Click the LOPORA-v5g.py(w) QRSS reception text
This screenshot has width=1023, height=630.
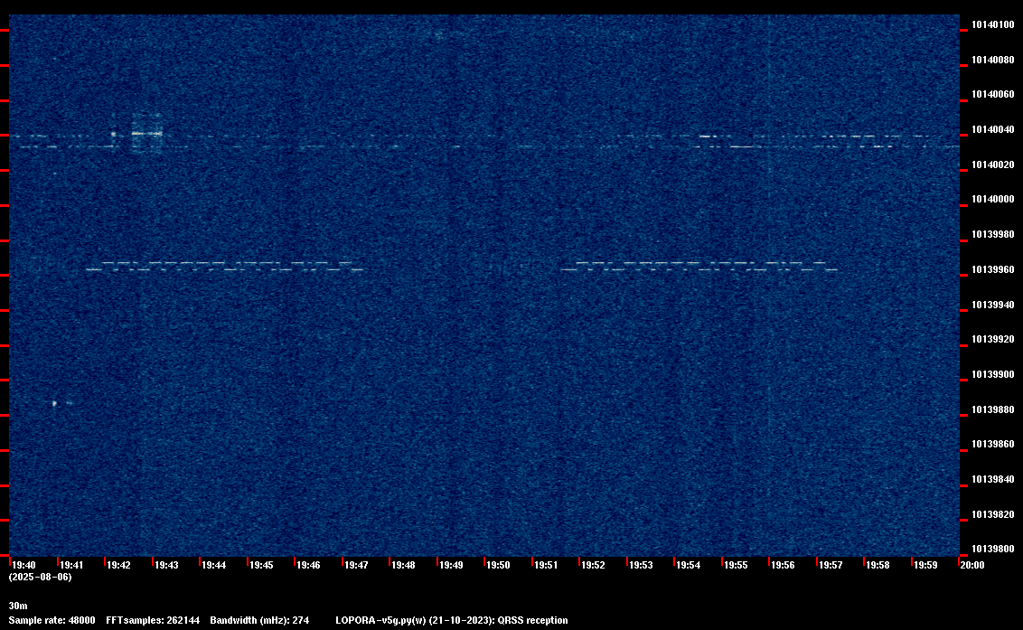pos(452,620)
